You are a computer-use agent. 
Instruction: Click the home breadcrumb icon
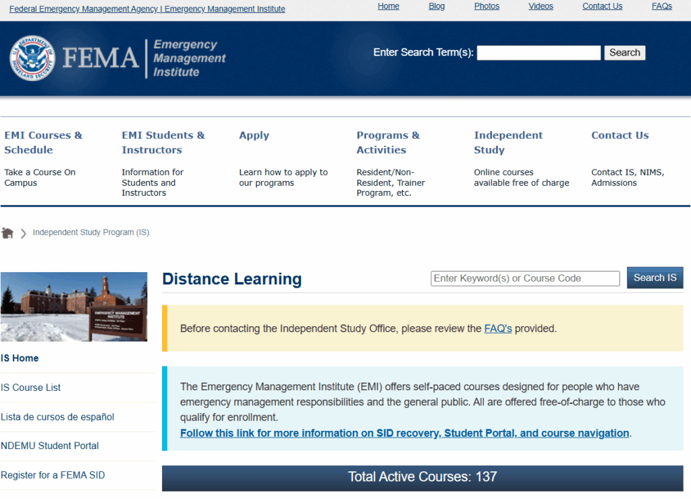coord(7,233)
